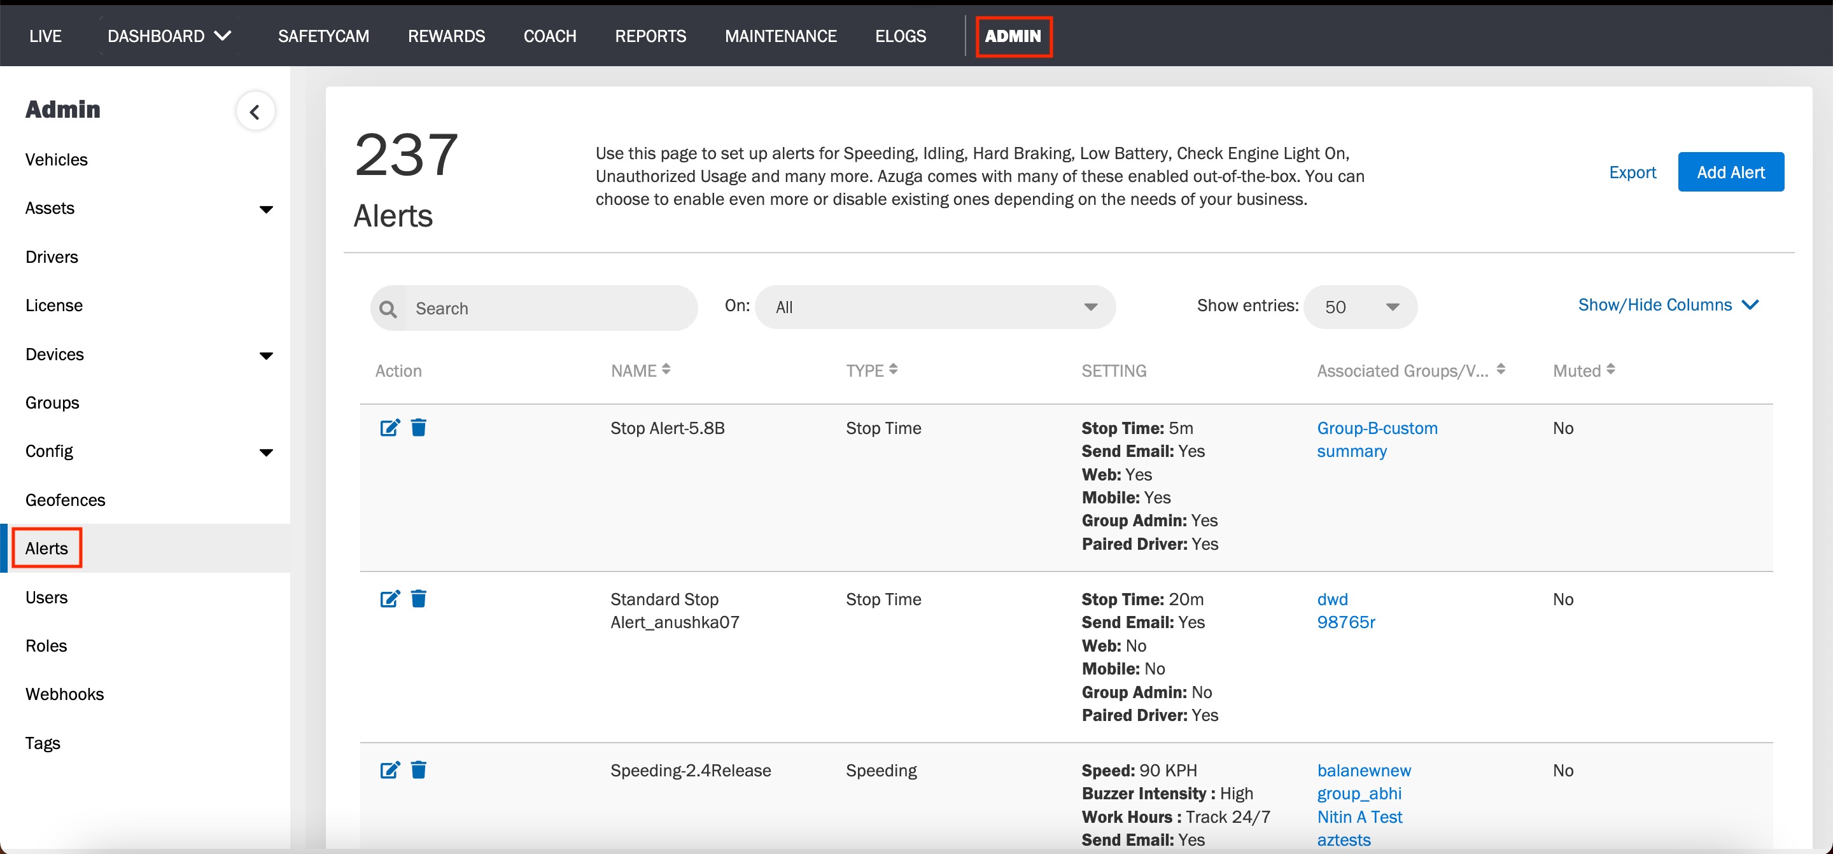Edit the Speeding-2.4Release alert
Screen dimensions: 1833x854
coord(390,770)
